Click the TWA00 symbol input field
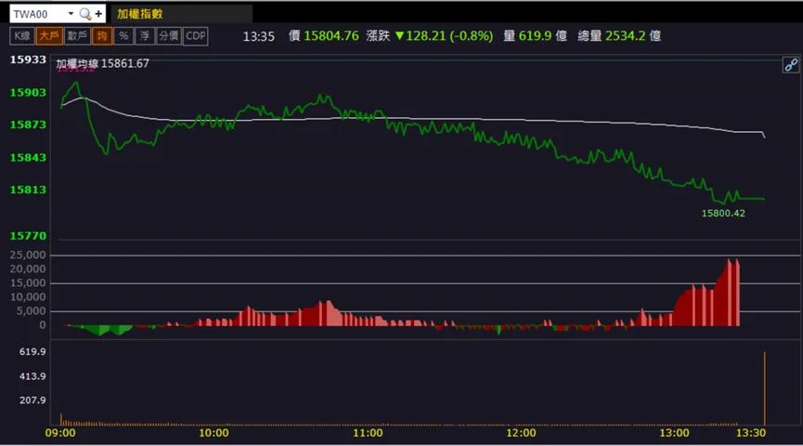 [x=39, y=14]
